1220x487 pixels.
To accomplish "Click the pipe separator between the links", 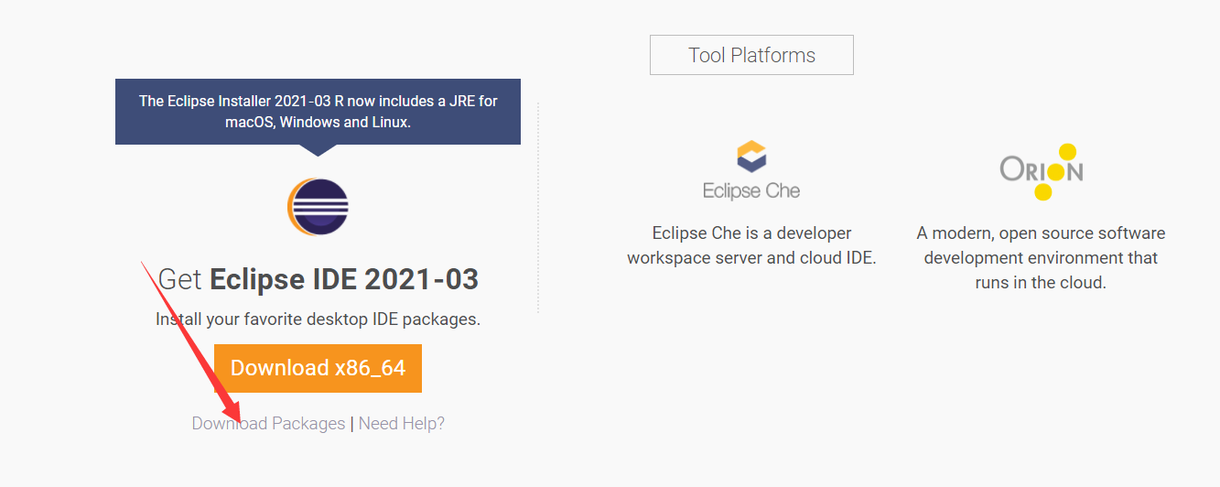I will tap(352, 424).
